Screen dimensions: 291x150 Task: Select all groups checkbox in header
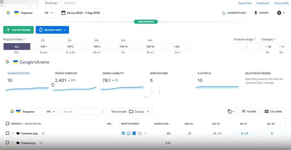tap(8, 124)
